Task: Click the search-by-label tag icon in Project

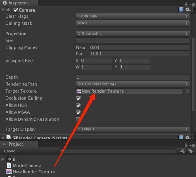Action: [190, 151]
